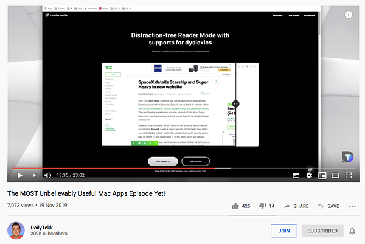This screenshot has width=365, height=244.
Task: Enter full screen mode
Action: click(x=349, y=175)
